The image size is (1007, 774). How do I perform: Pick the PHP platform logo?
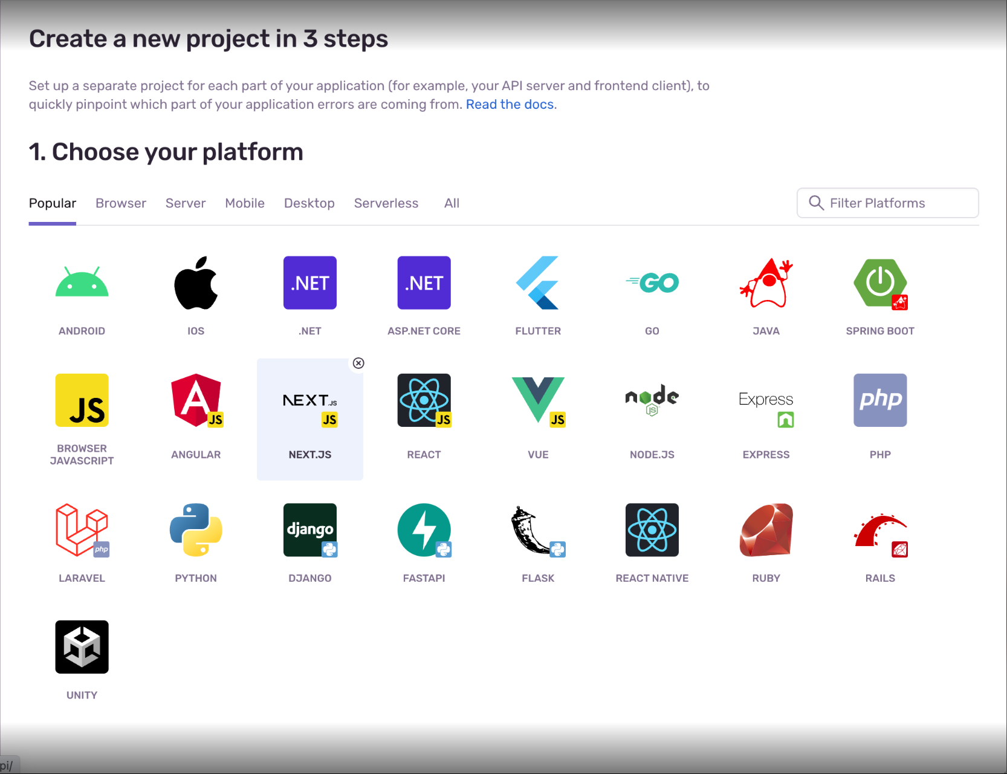click(x=880, y=400)
